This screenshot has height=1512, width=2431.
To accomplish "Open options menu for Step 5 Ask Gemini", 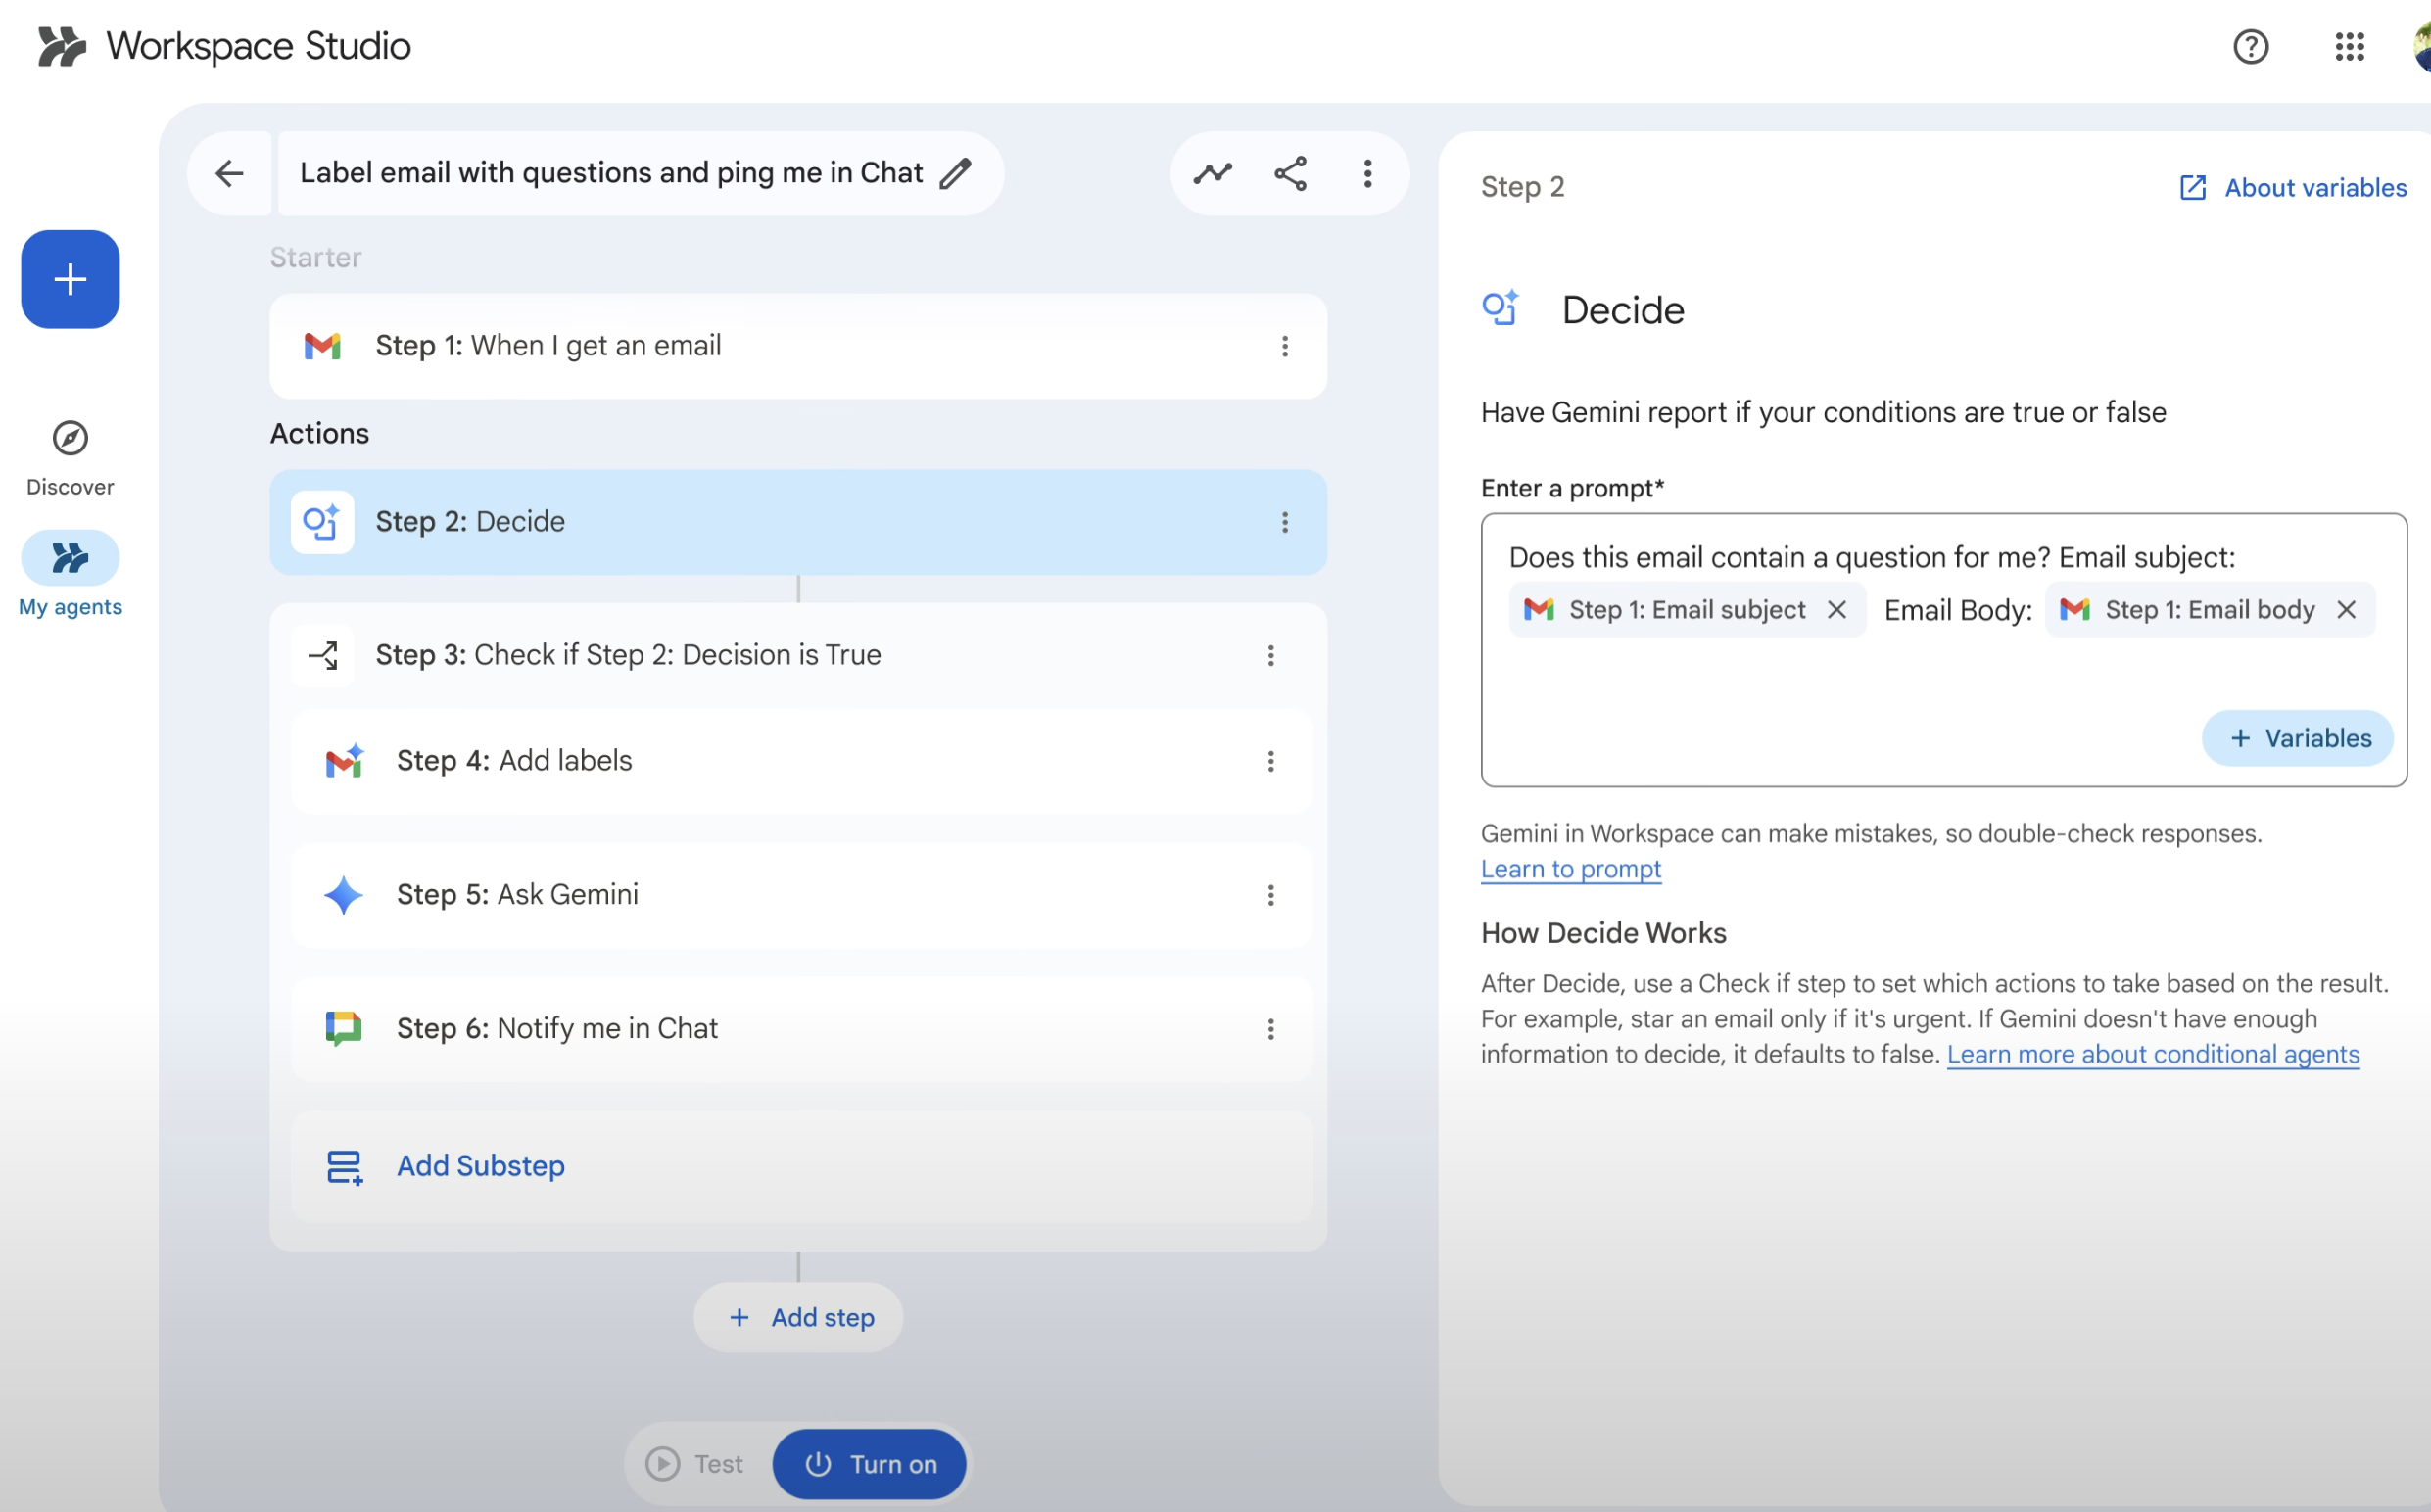I will pos(1271,895).
